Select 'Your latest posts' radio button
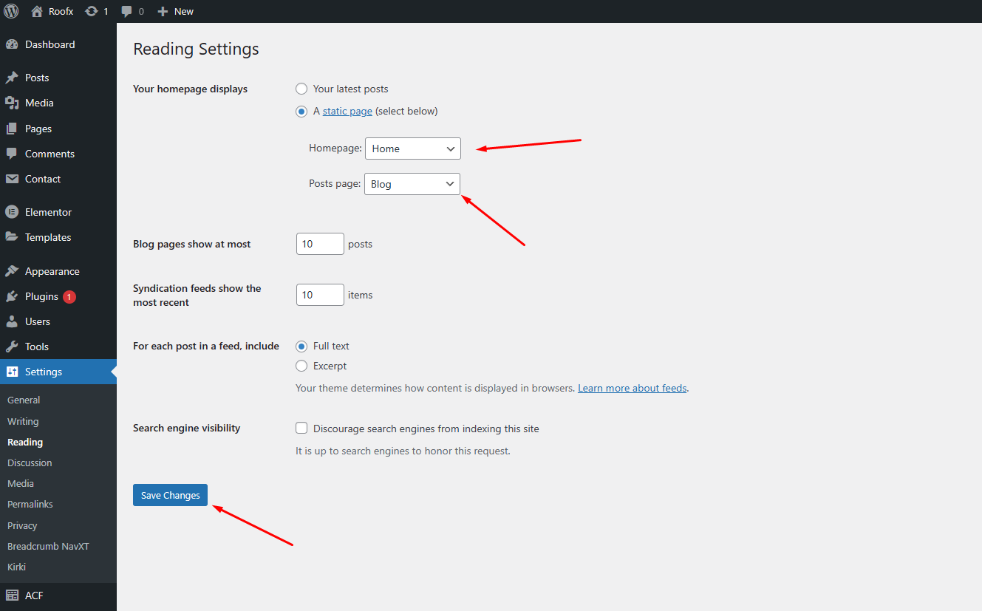This screenshot has width=982, height=611. (301, 89)
